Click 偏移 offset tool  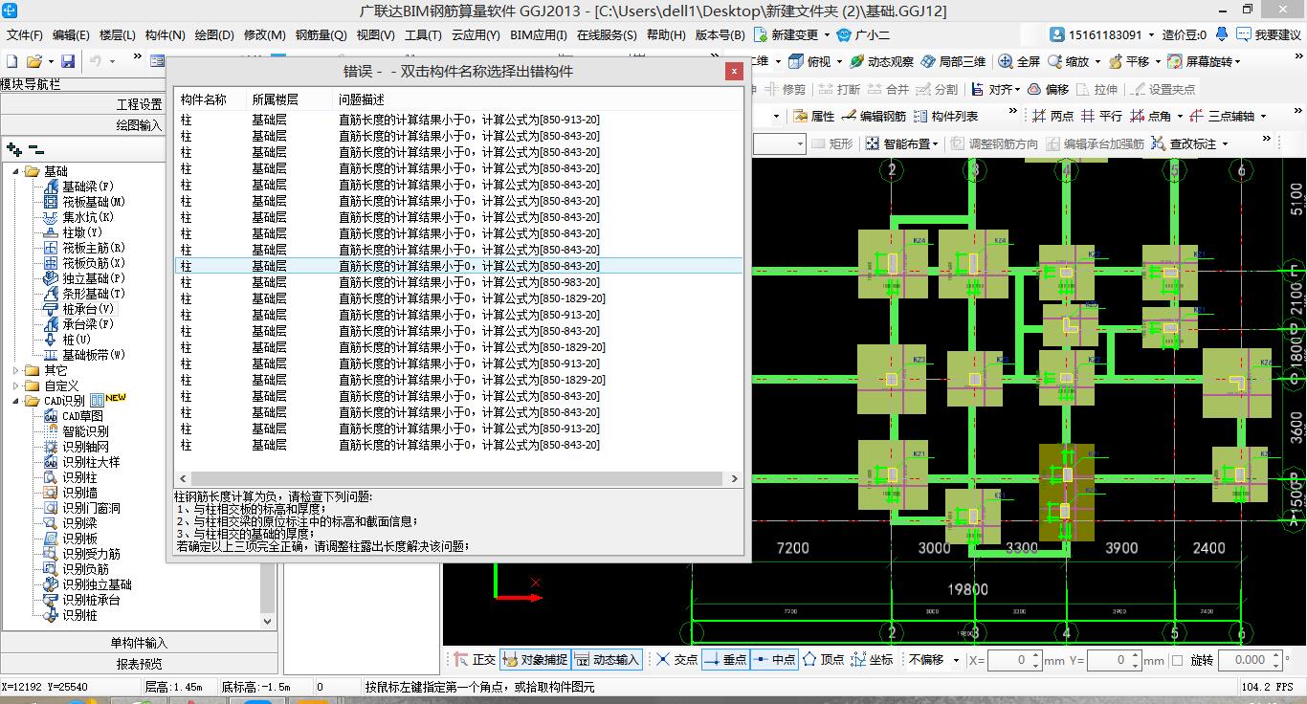point(1048,89)
